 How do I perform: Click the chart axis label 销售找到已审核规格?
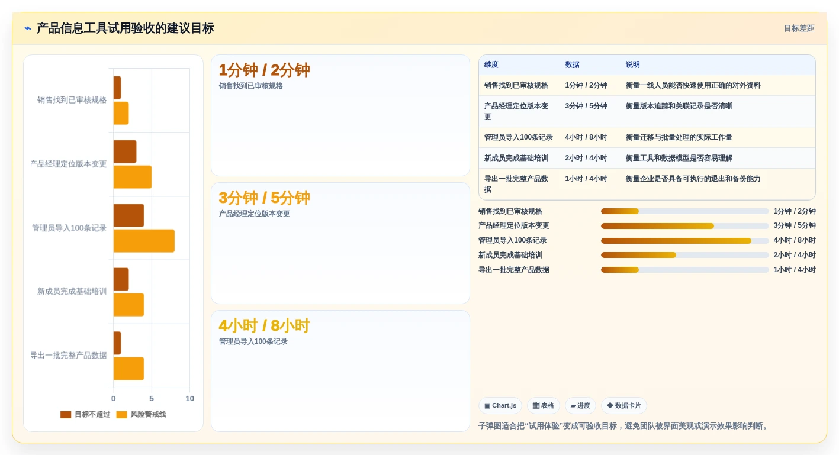click(x=72, y=100)
